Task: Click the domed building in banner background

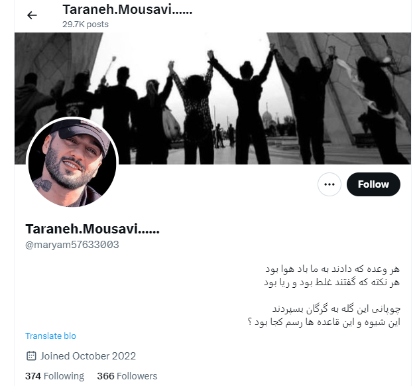Action: [269, 119]
